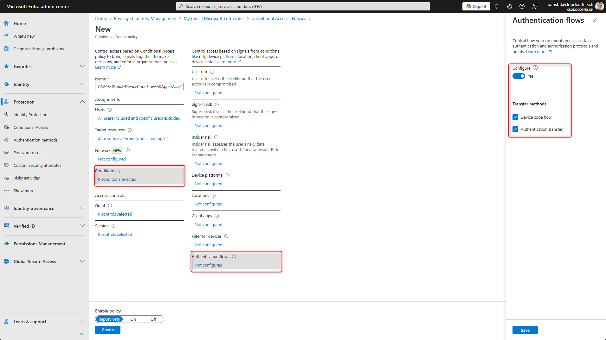
Task: Set Enable policy to On
Action: (133, 319)
